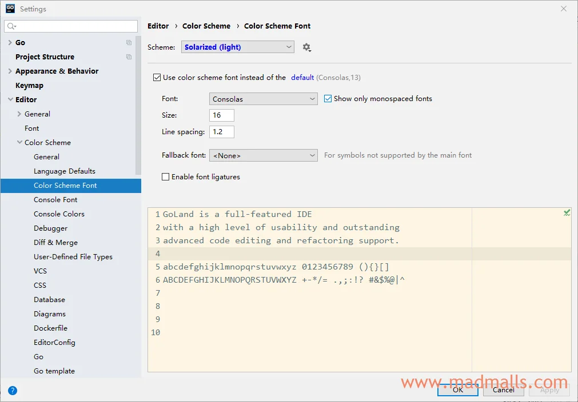Uncheck Use color scheme font checkbox
578x402 pixels.
click(157, 77)
